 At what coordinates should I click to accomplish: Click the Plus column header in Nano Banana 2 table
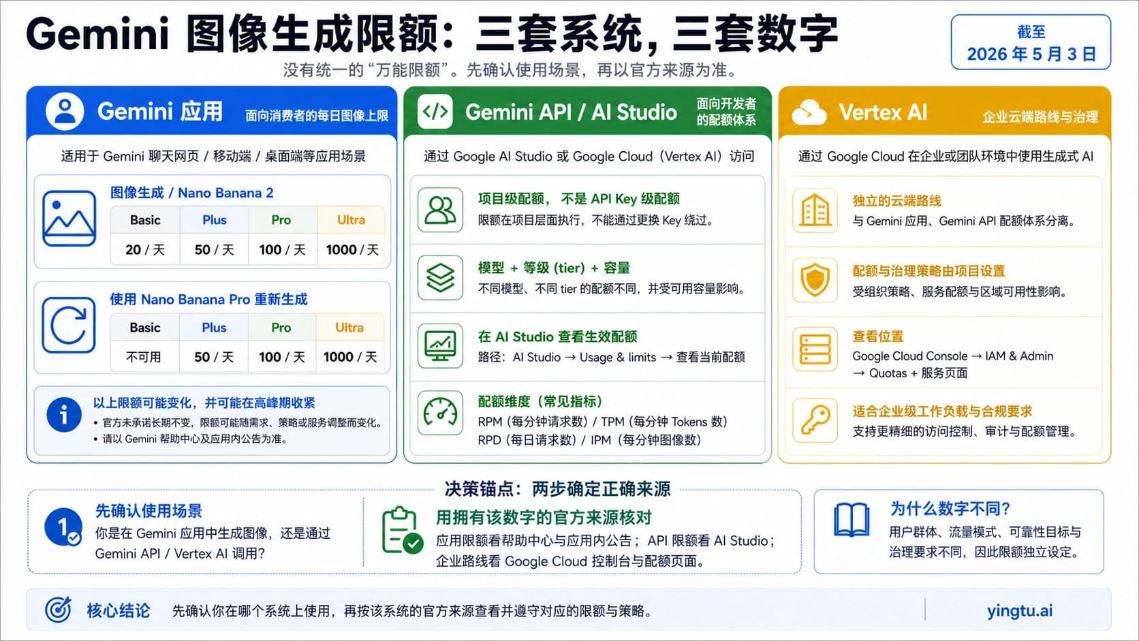coord(214,220)
